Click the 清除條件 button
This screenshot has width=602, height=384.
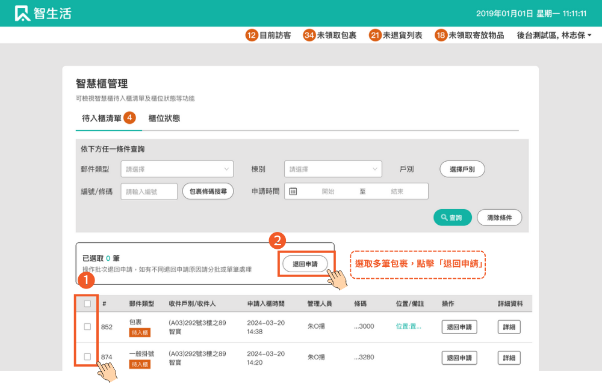tap(499, 218)
